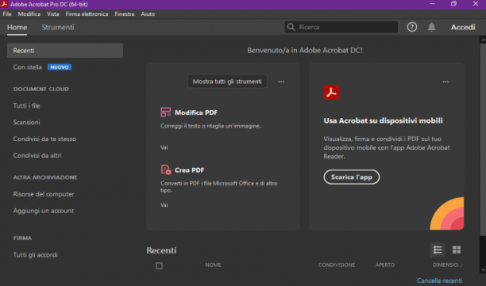Click the help question mark icon
This screenshot has height=286, width=486.
pyautogui.click(x=411, y=27)
